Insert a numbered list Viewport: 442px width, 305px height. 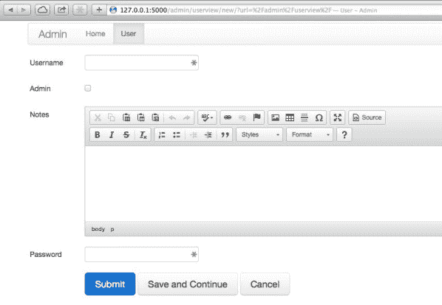tap(162, 134)
